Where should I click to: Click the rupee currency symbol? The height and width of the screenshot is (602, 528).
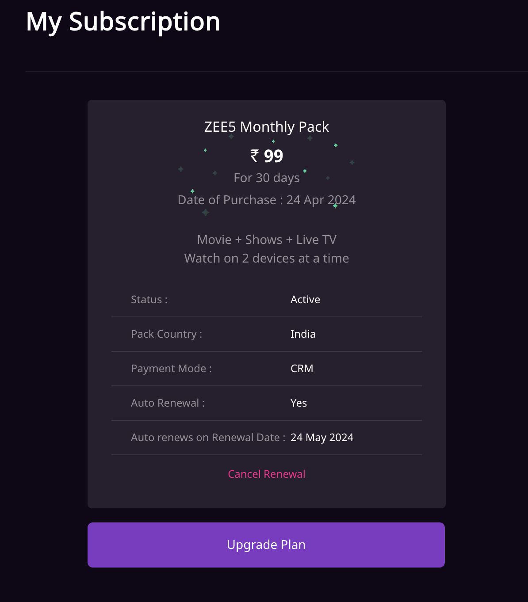(255, 156)
